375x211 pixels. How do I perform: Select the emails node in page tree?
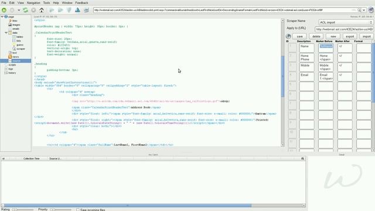14,29
